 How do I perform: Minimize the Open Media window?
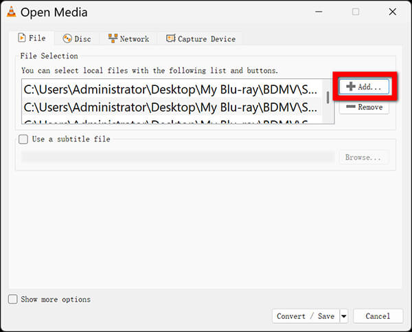(x=319, y=12)
